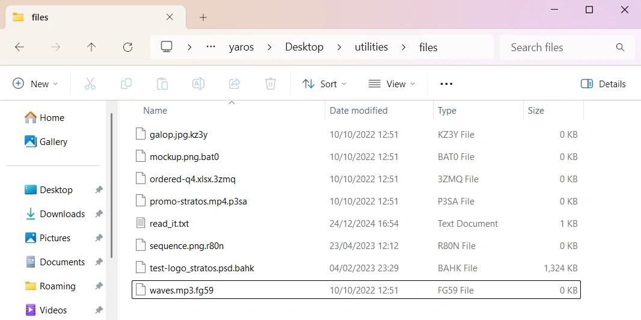Click the Copy icon in toolbar

(126, 84)
